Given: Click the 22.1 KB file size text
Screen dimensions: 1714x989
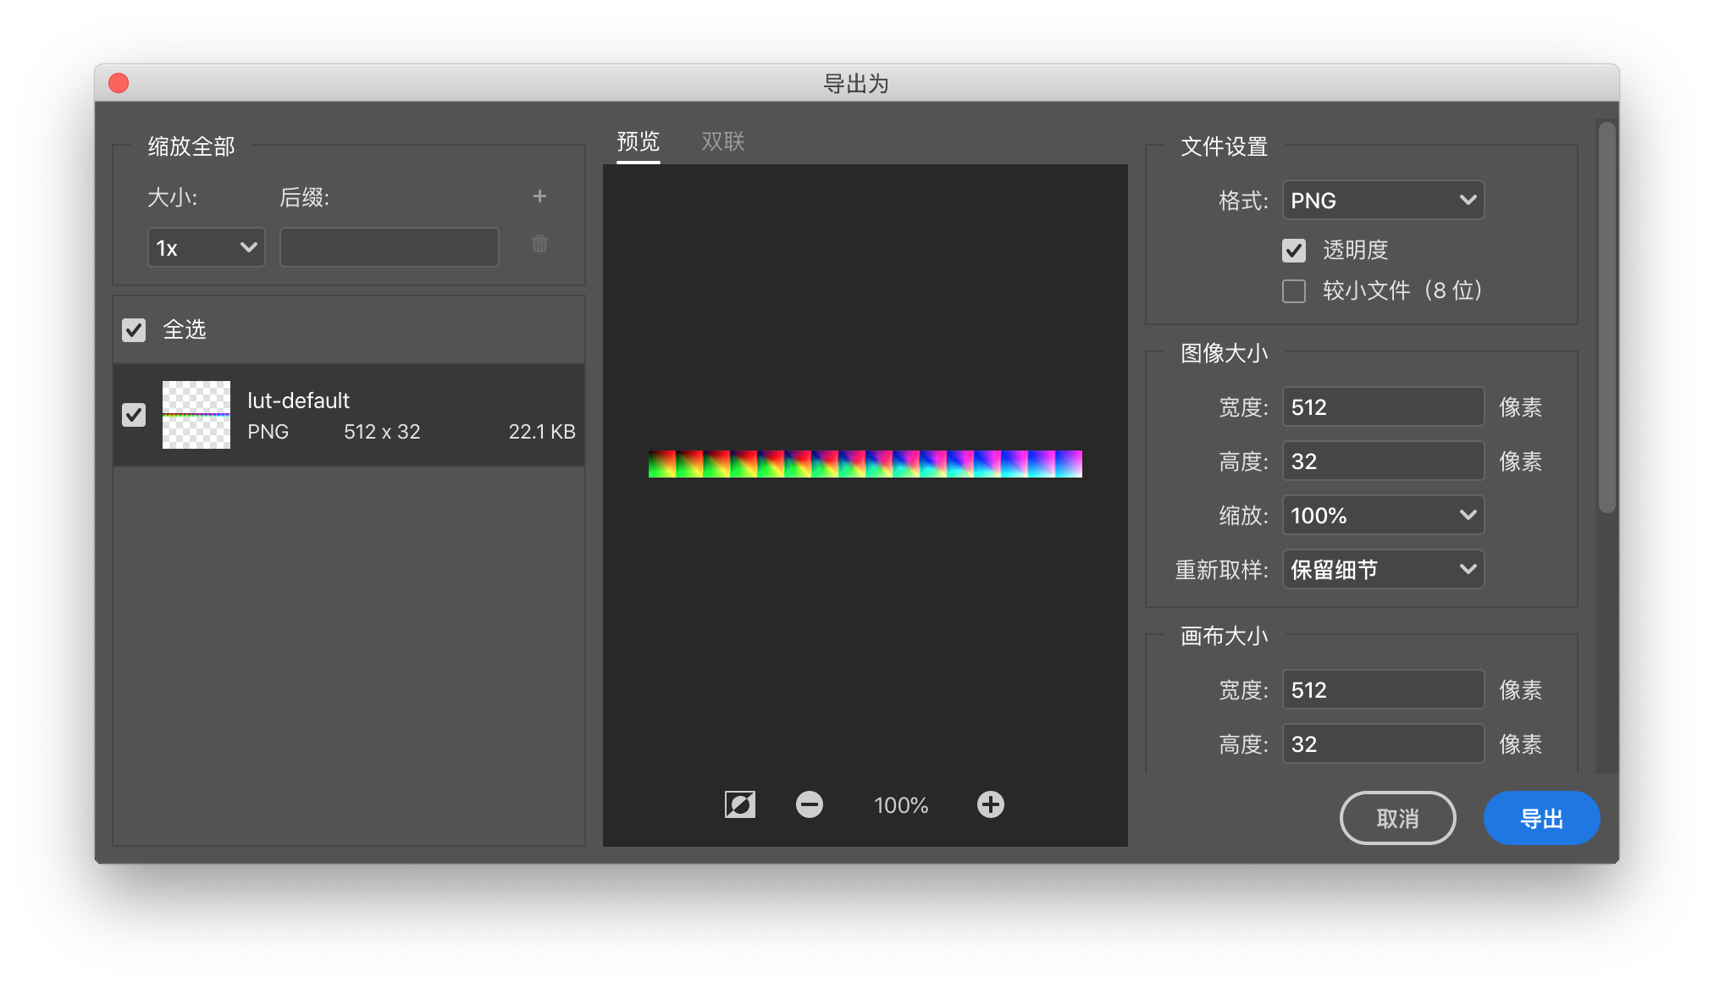Looking at the screenshot, I should tap(542, 432).
